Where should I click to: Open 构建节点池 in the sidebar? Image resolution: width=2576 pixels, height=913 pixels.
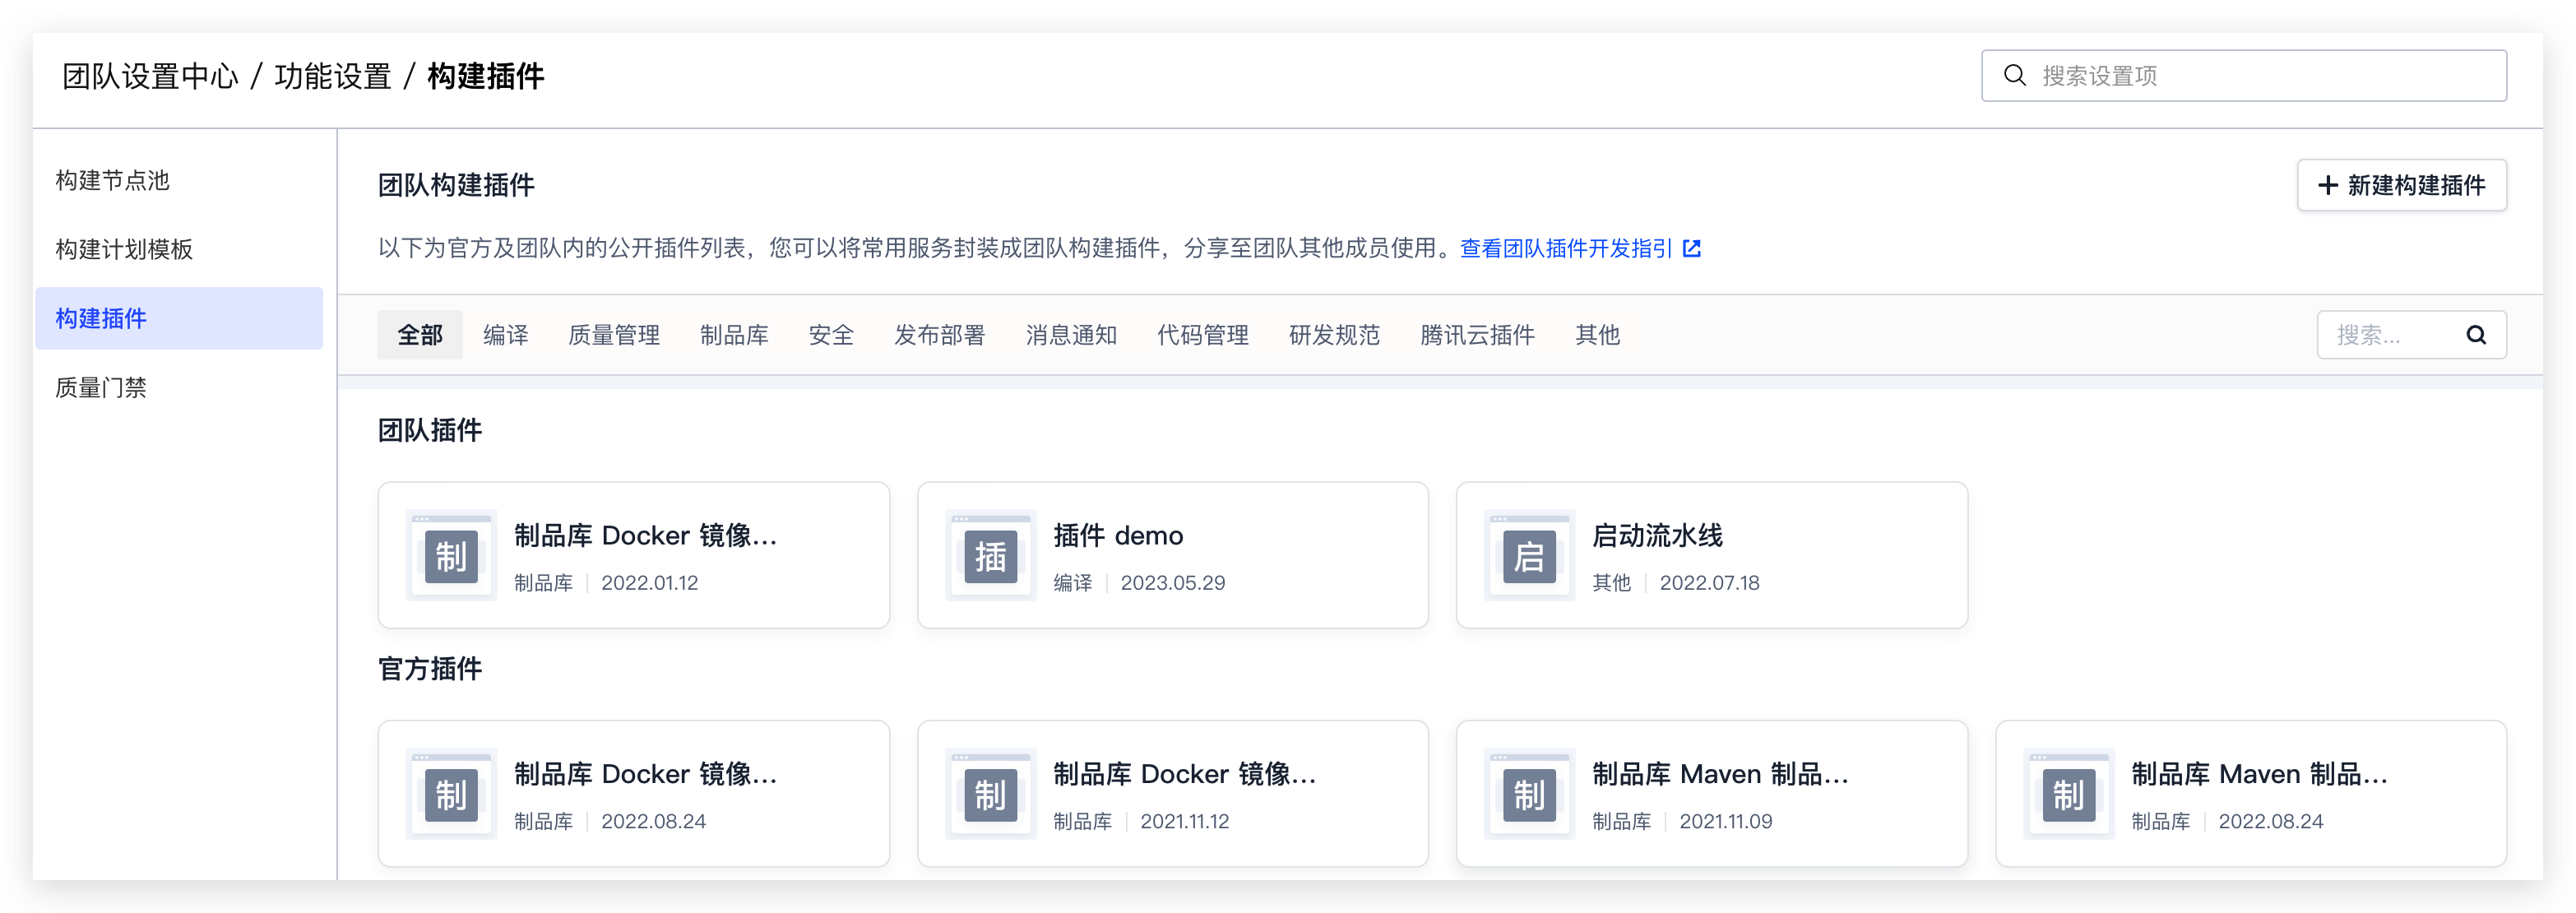pos(179,180)
